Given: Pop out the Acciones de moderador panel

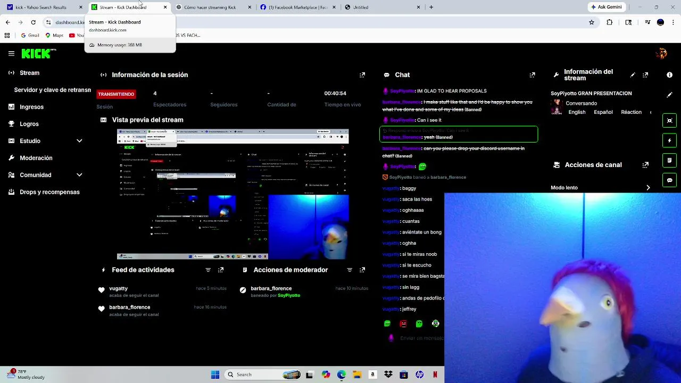Looking at the screenshot, I should coord(362,270).
